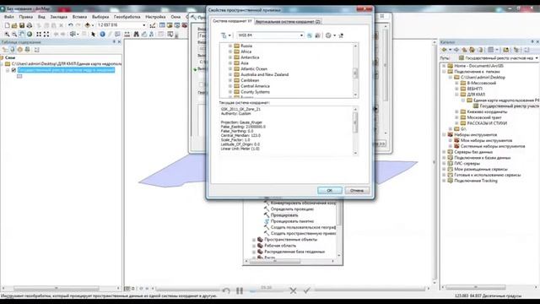Image resolution: width=540 pixels, height=304 pixels.
Task: Click the Add Data icon
Action: pyautogui.click(x=88, y=25)
